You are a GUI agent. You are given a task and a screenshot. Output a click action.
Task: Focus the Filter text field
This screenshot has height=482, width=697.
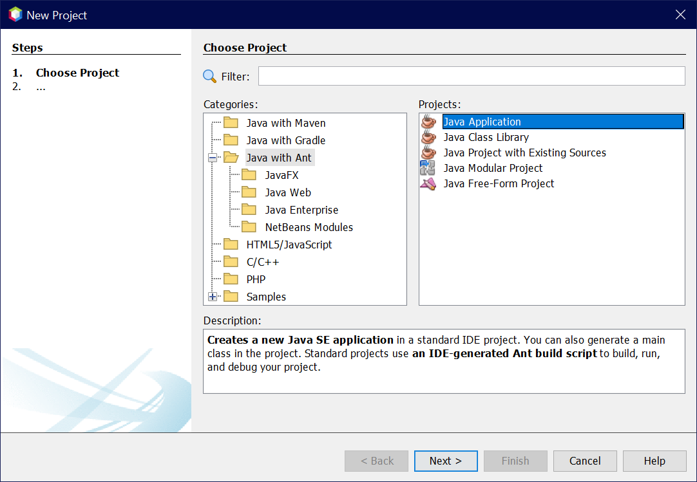(471, 76)
